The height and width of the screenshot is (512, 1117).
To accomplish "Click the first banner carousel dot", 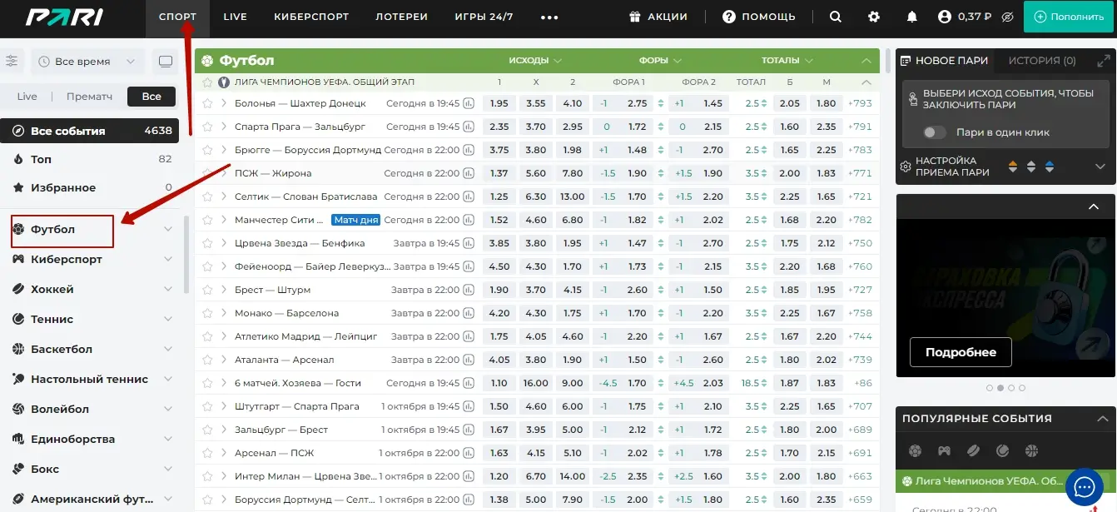I will click(x=989, y=388).
